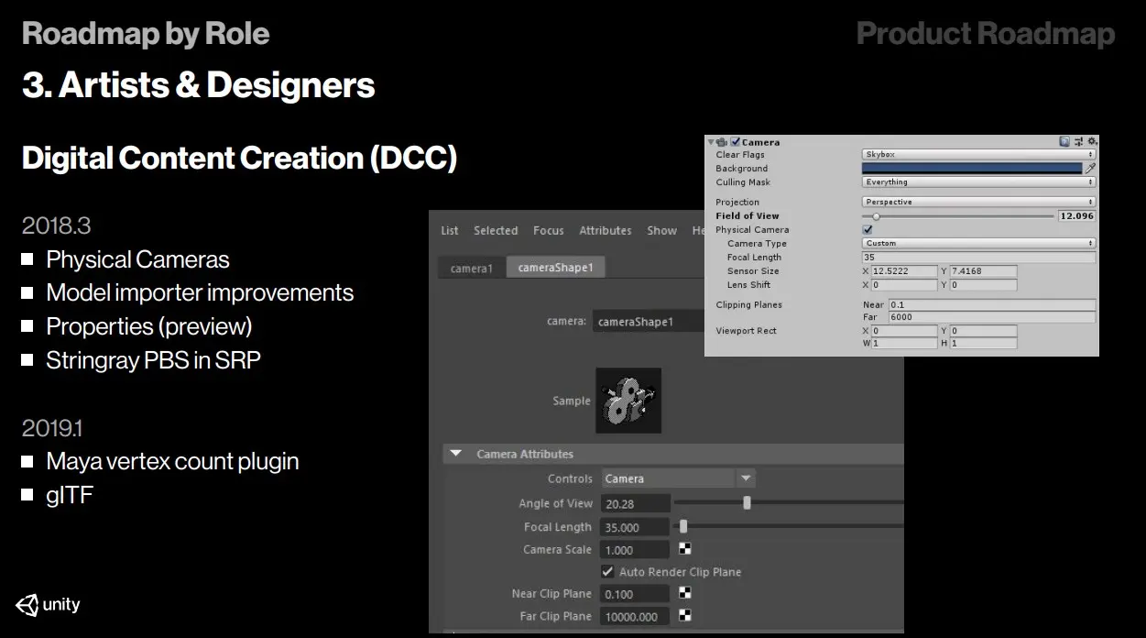Open the Culling Mask Everything dropdown
The height and width of the screenshot is (638, 1146).
point(978,182)
